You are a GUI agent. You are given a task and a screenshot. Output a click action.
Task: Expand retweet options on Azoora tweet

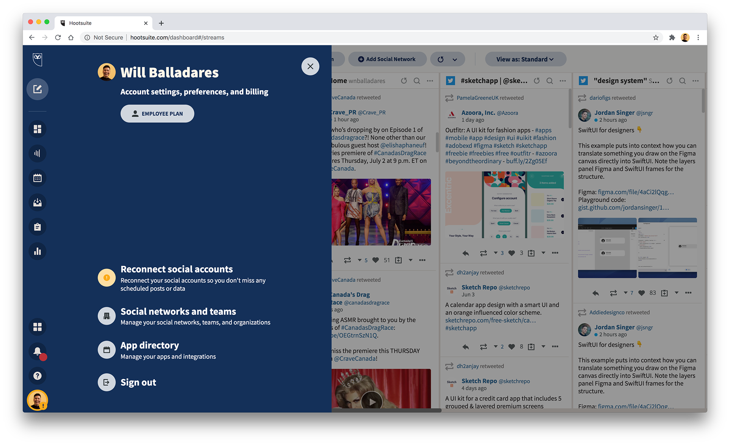tap(495, 253)
